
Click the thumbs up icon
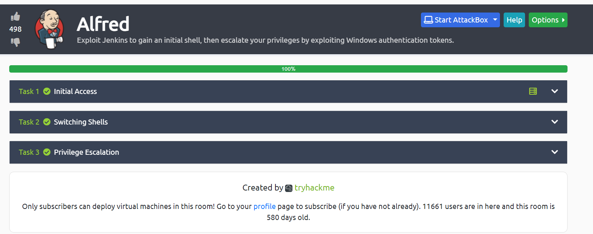point(16,17)
